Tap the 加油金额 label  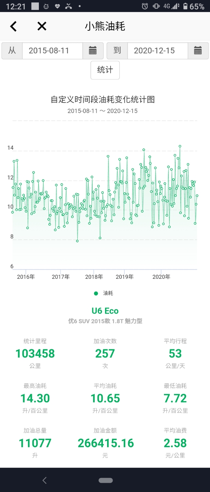click(x=105, y=430)
